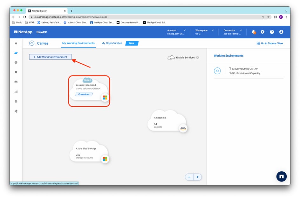The width and height of the screenshot is (300, 198).
Task: Open the Governance globe sidebar icon
Action: coord(16,101)
